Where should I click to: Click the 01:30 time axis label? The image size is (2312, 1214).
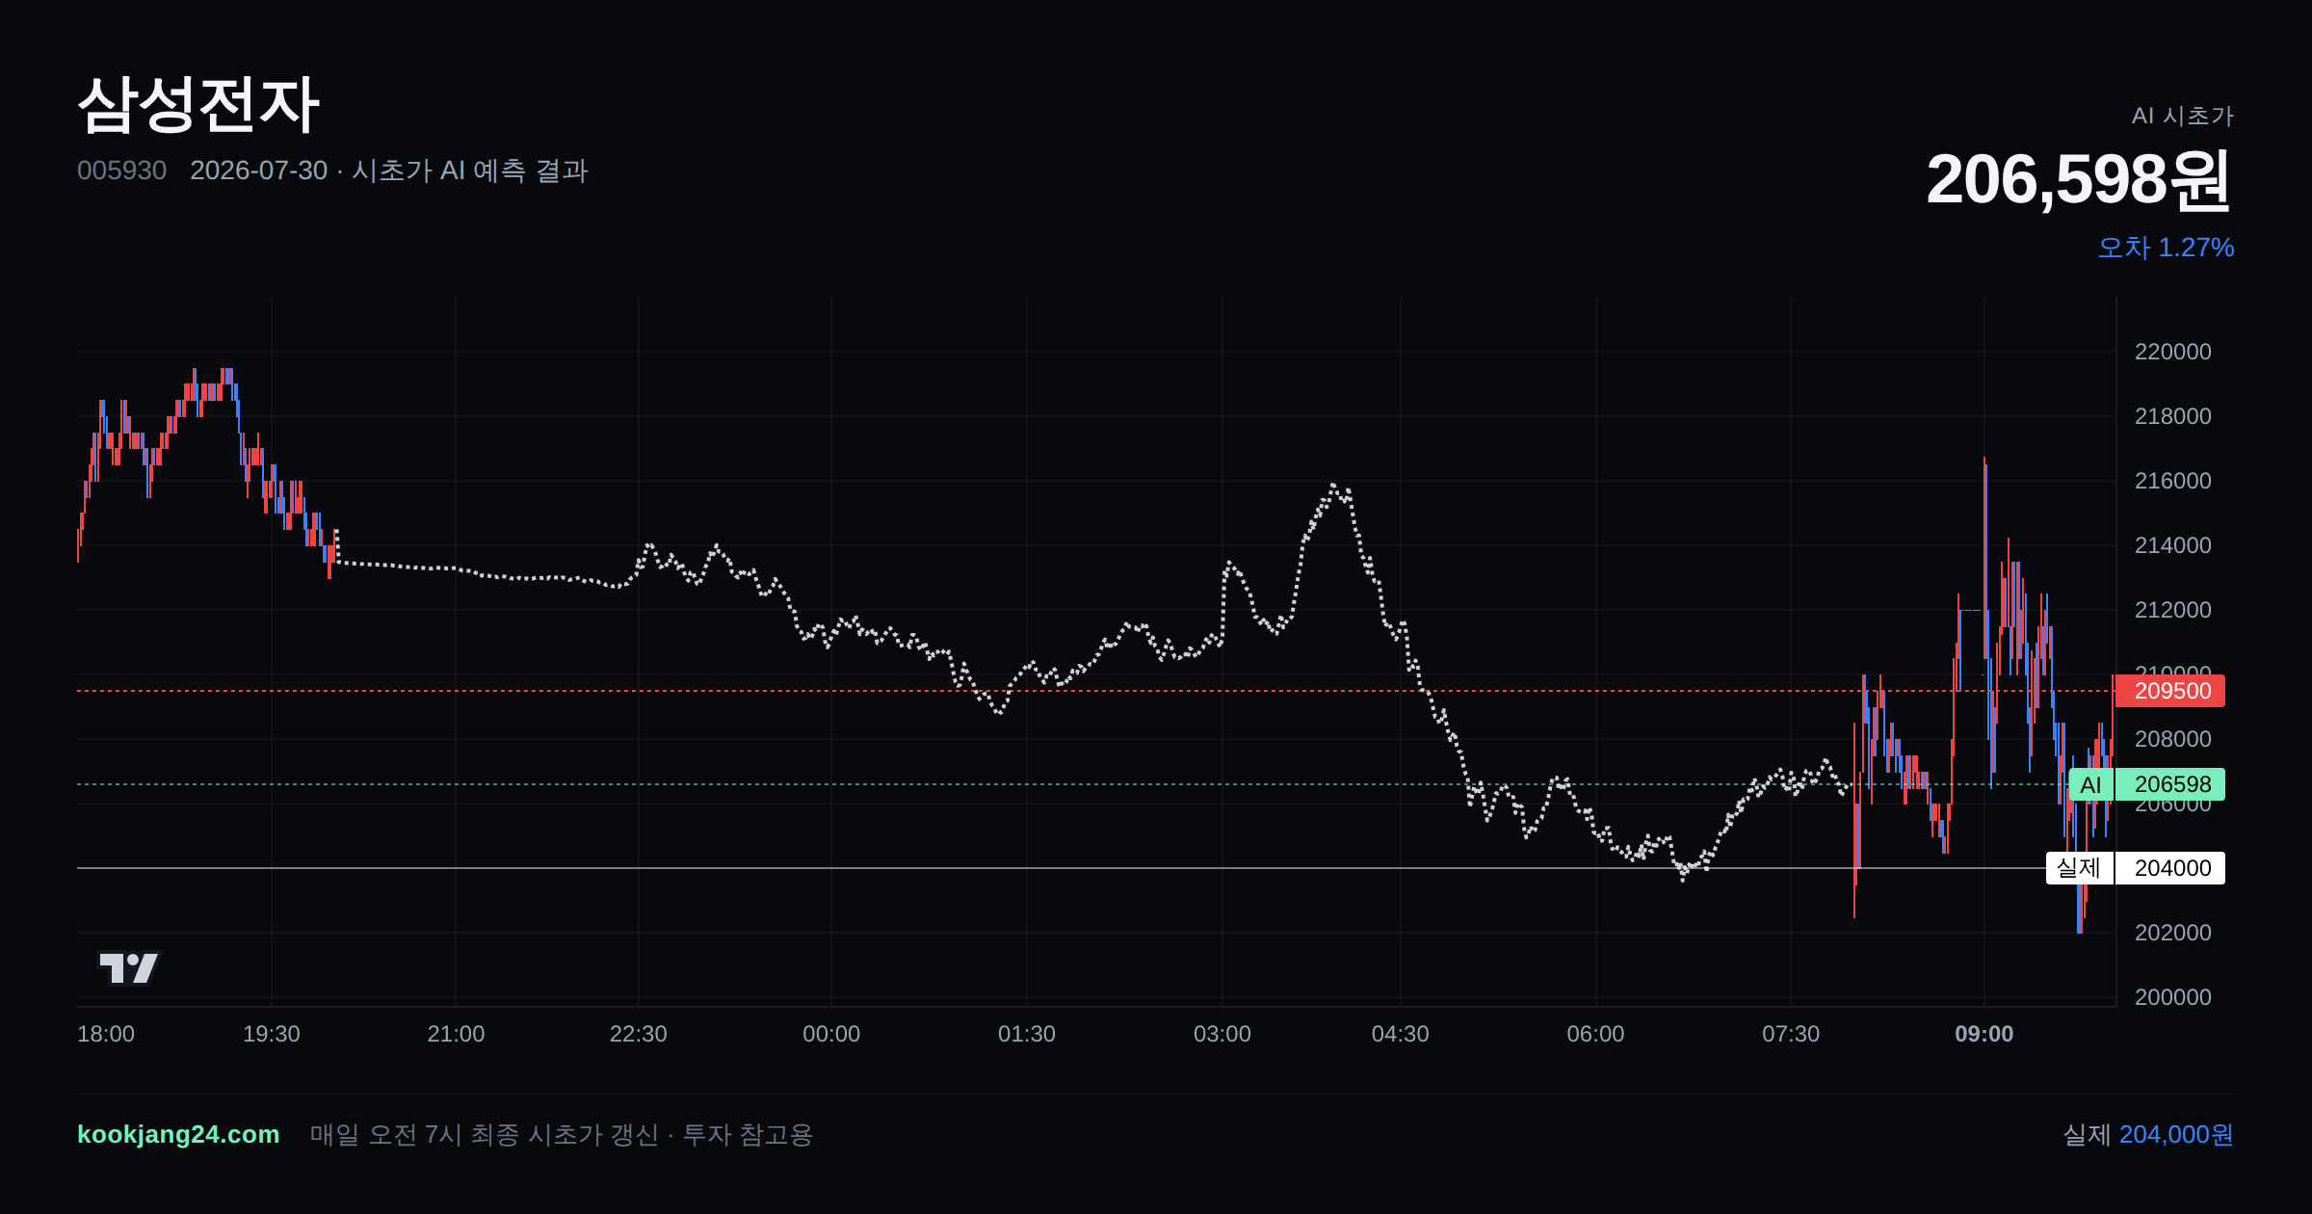(1027, 1034)
